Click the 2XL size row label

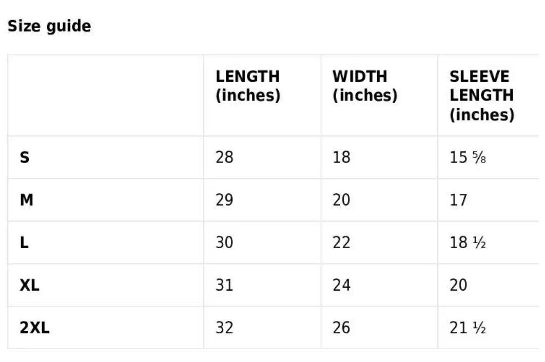[x=35, y=328]
